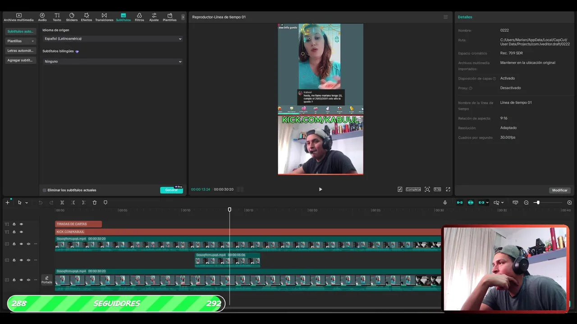Hide the KICK.COM/KABUUL text track
The width and height of the screenshot is (577, 324).
(x=21, y=232)
